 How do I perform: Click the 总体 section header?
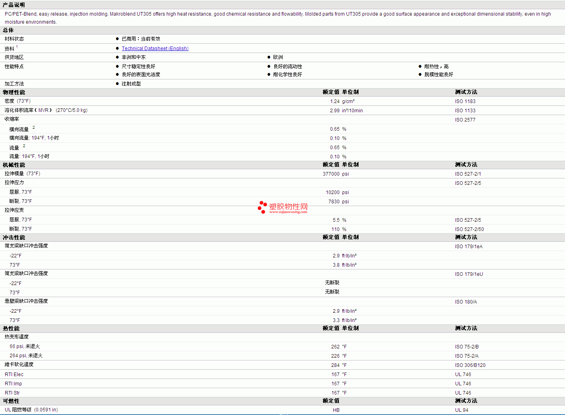(x=8, y=30)
